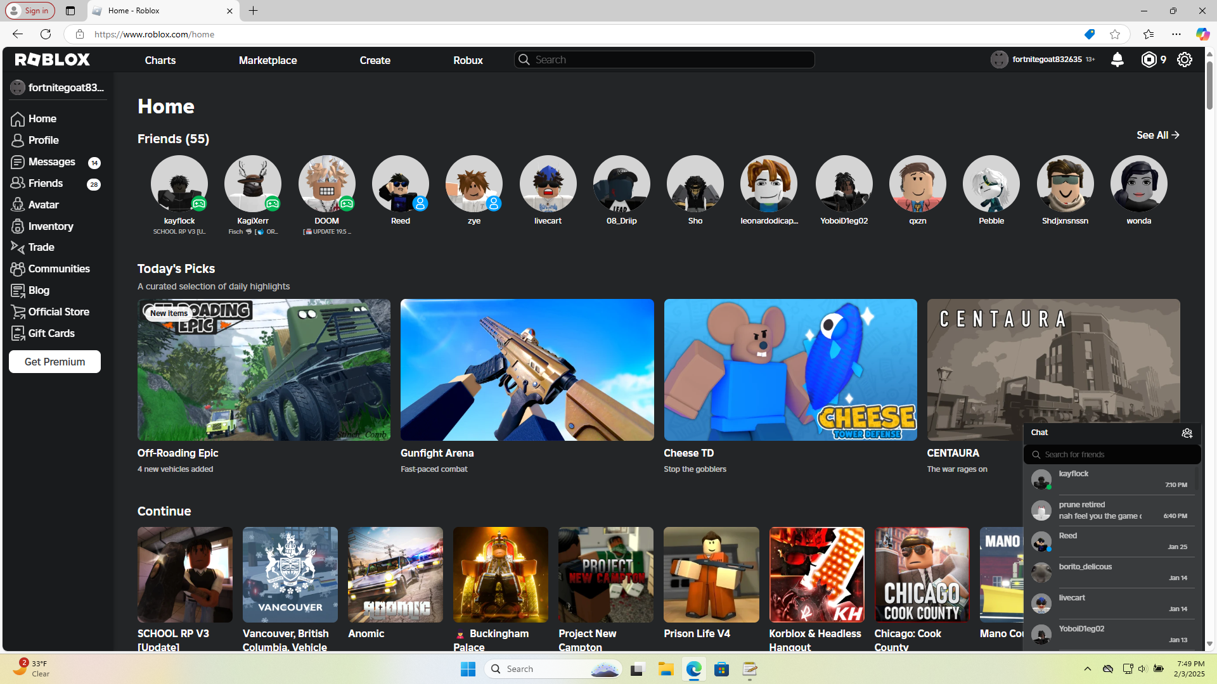
Task: Open the Off-Roading Epic game thumbnail
Action: coord(264,370)
